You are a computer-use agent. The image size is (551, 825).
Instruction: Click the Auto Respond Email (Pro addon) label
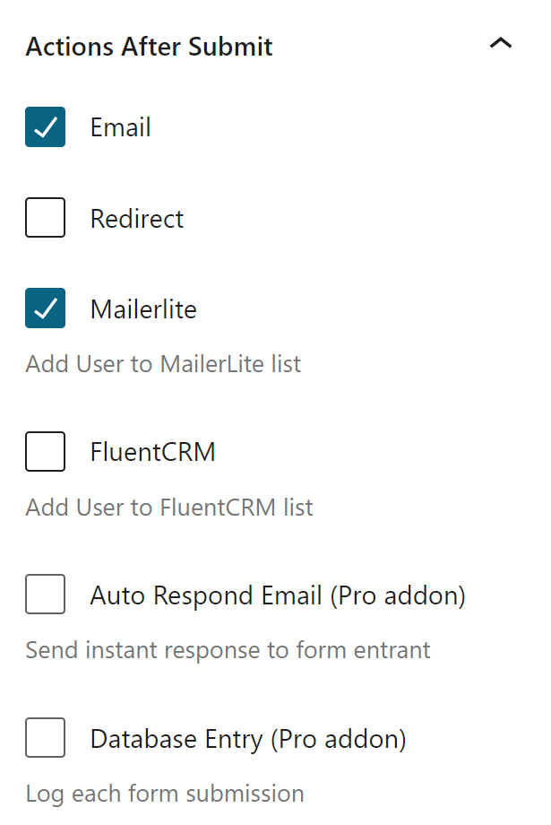pos(278,595)
